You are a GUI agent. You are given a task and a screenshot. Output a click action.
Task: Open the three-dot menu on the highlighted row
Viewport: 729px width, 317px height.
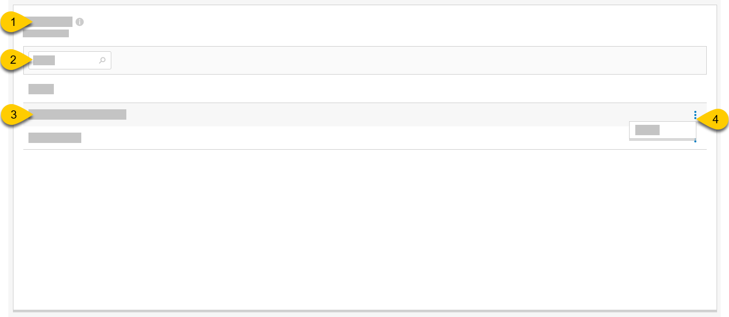click(695, 114)
